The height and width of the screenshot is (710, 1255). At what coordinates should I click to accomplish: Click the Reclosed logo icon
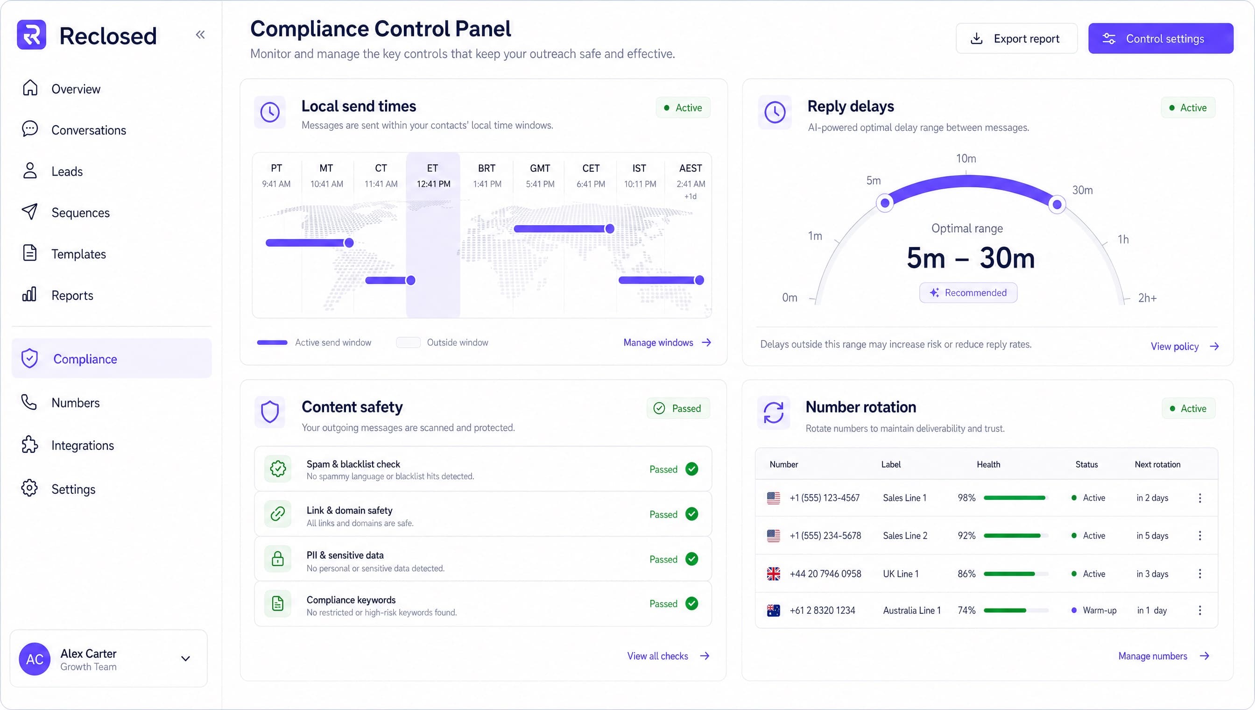[x=32, y=35]
